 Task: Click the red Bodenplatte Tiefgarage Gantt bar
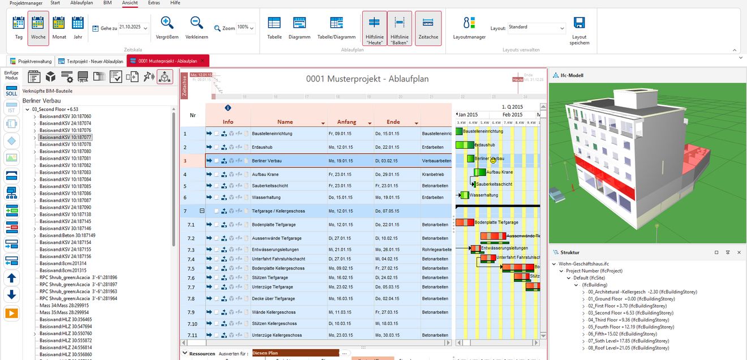point(465,222)
